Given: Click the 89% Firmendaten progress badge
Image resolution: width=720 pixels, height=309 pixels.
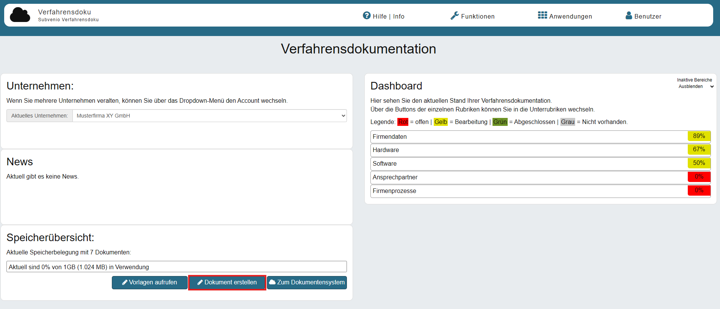Looking at the screenshot, I should point(699,136).
